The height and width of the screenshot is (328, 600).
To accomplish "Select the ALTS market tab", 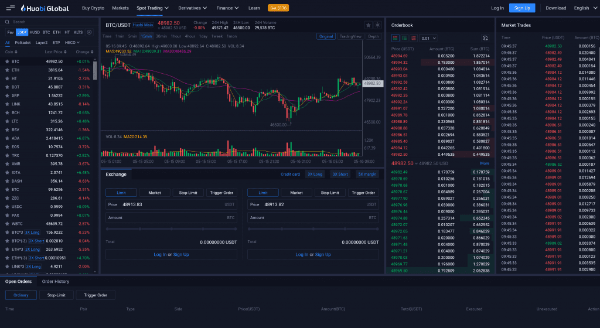I will click(78, 32).
